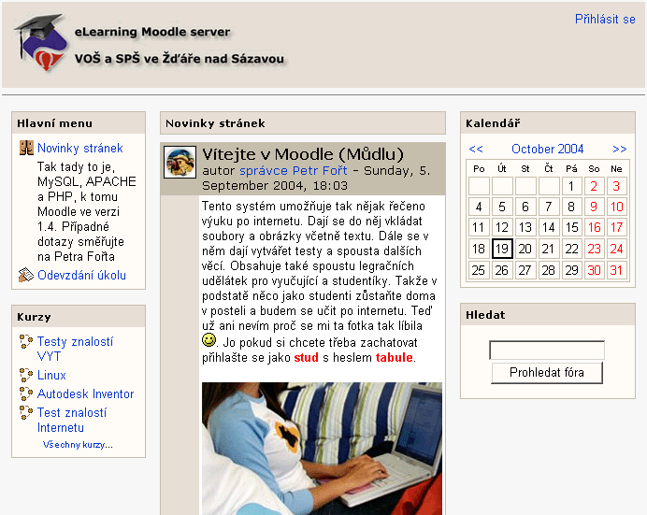Click the yellow smiley emoticon in the post

(x=209, y=340)
